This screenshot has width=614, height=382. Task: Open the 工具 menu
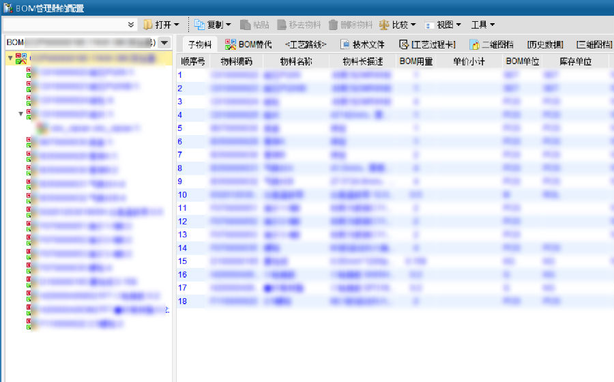483,25
